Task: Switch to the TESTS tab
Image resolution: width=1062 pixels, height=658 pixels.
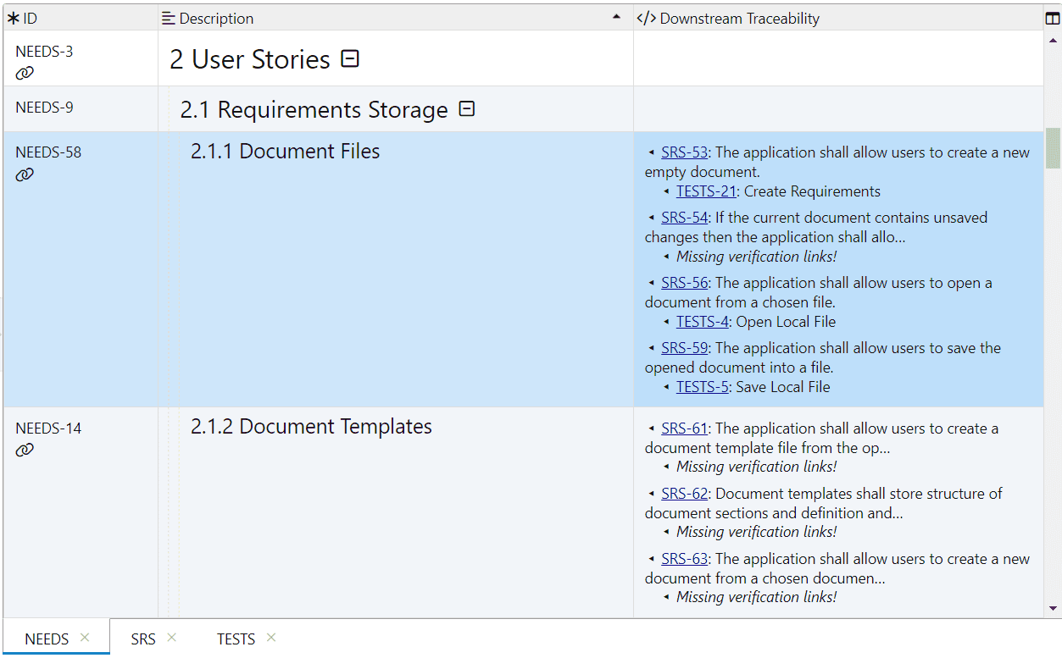Action: (x=236, y=639)
